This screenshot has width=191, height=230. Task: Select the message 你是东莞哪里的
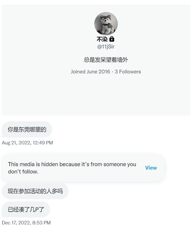click(x=27, y=129)
